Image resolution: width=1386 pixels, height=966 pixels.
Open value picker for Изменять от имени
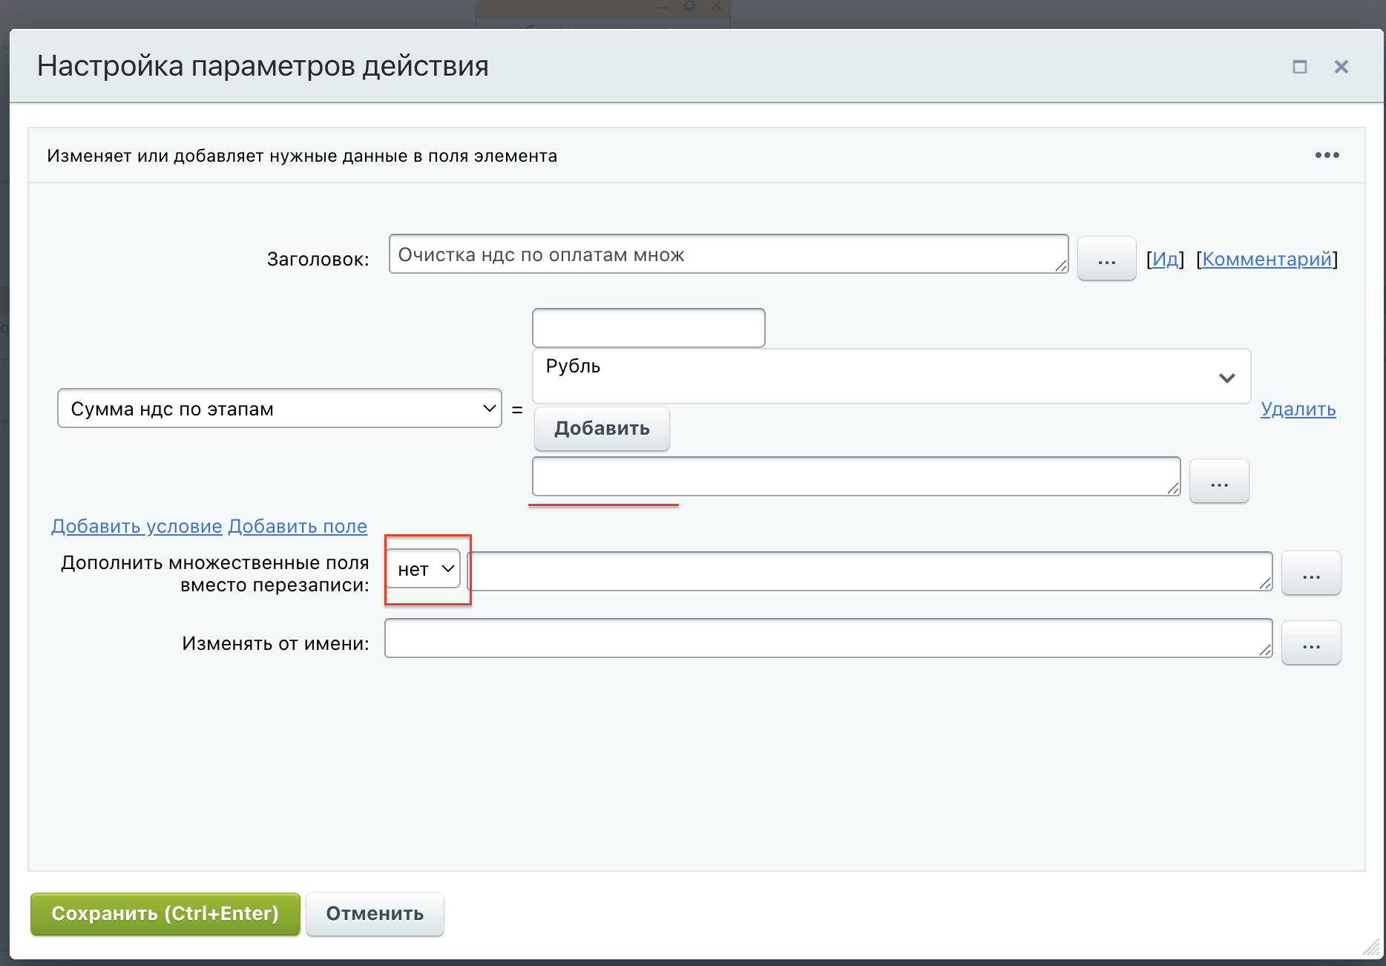point(1310,643)
